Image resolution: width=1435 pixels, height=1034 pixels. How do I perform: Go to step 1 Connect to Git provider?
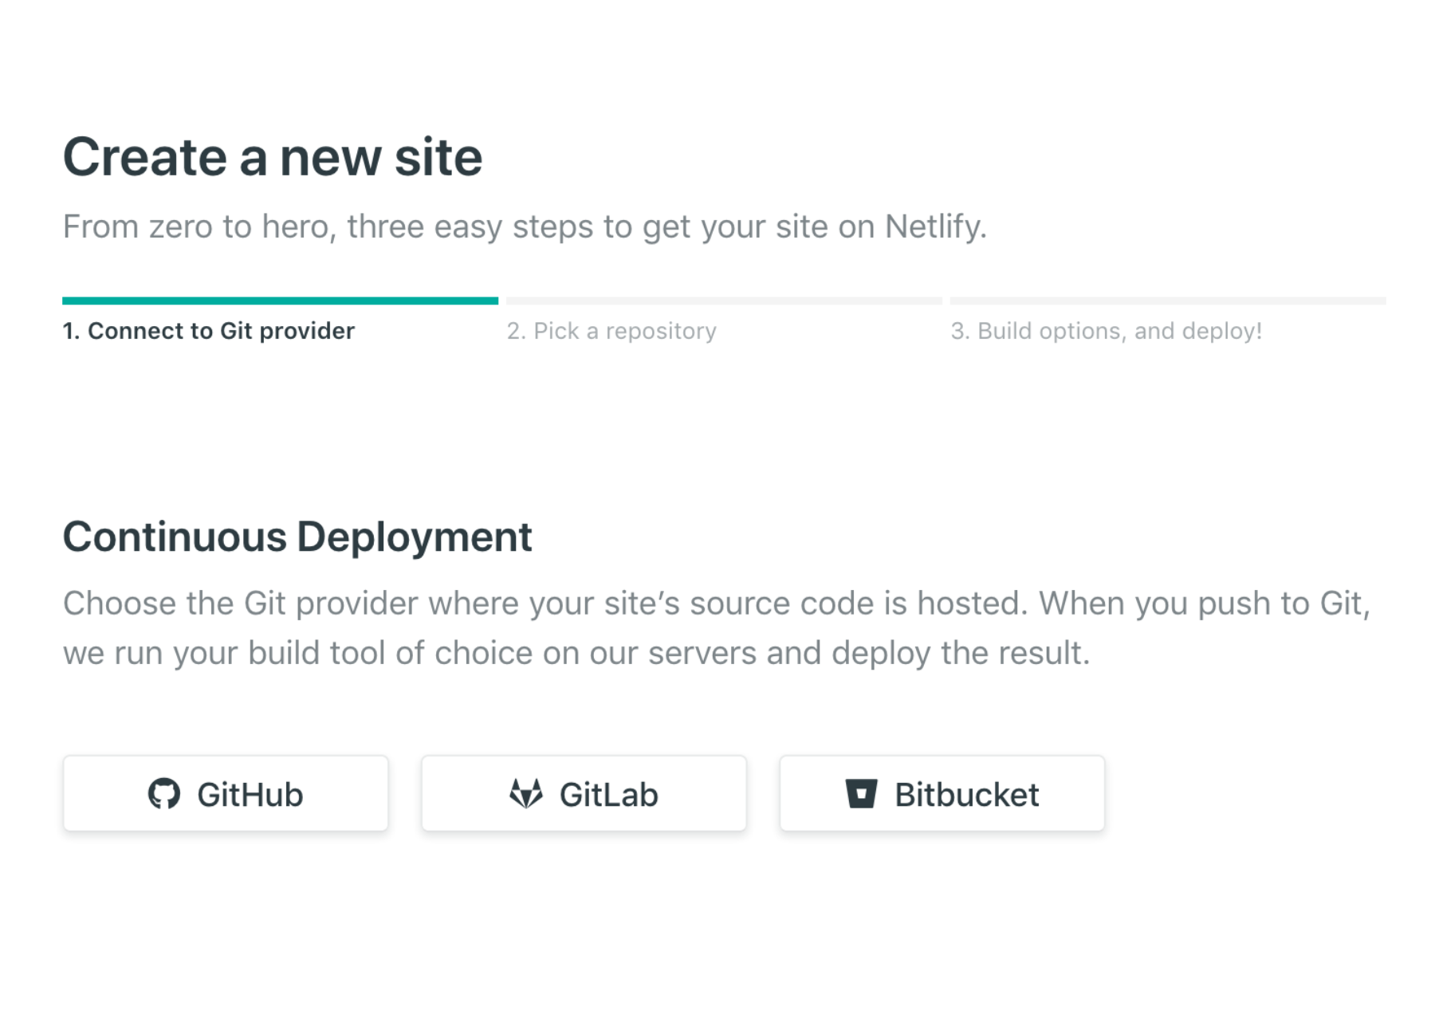[x=209, y=331]
